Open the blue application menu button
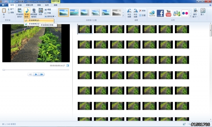 [x=4, y=5]
